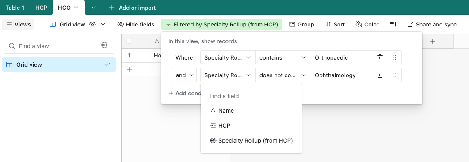
Task: Click Add or import button
Action: pos(132,8)
